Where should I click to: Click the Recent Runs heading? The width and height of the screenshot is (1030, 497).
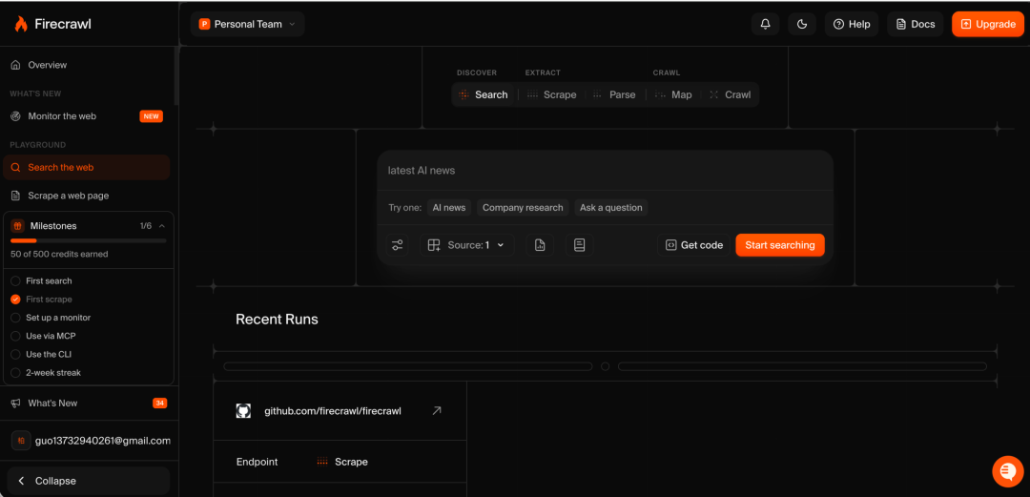[277, 320]
